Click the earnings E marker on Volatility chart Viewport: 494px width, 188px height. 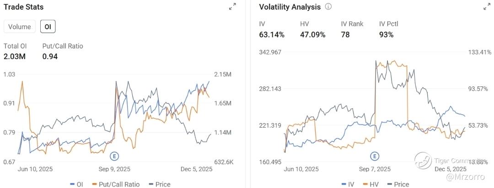pos(375,156)
